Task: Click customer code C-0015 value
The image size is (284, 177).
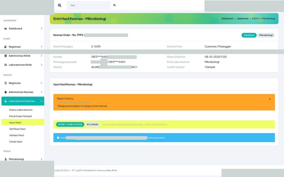Action: pyautogui.click(x=96, y=47)
